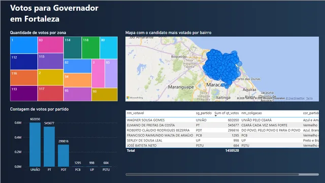
Task: Click zone 3 pink treemap tile
Action: (x=98, y=73)
